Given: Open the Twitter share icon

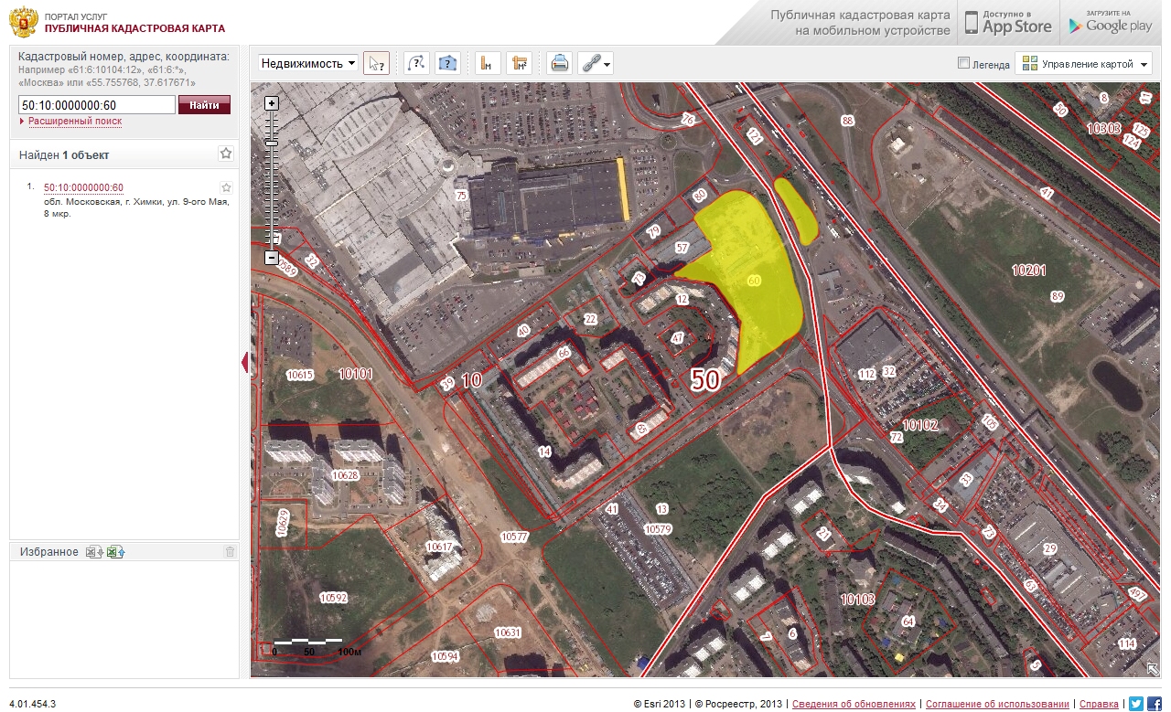Looking at the screenshot, I should pos(1135,704).
